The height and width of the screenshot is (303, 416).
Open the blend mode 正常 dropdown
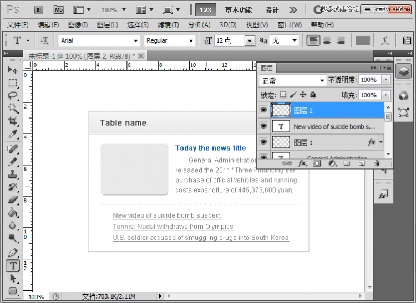(293, 80)
